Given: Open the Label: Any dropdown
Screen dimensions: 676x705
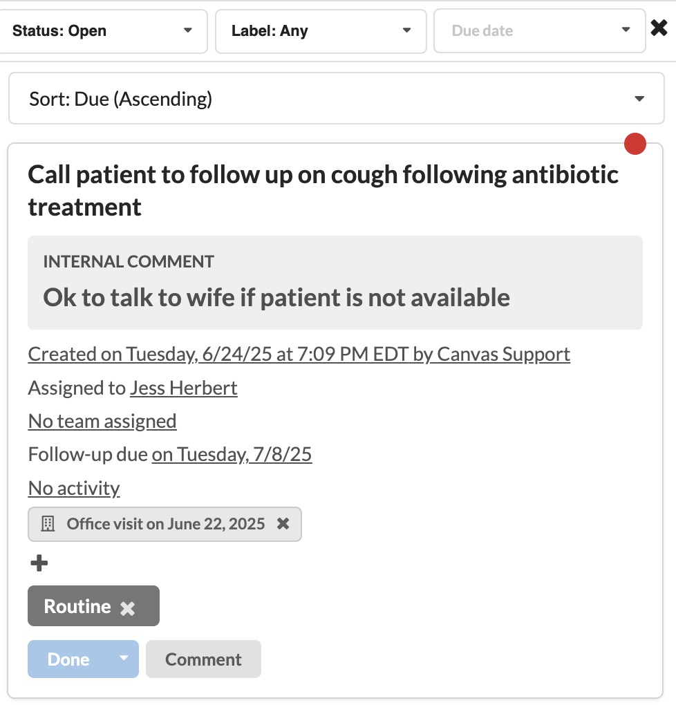Looking at the screenshot, I should 320,31.
